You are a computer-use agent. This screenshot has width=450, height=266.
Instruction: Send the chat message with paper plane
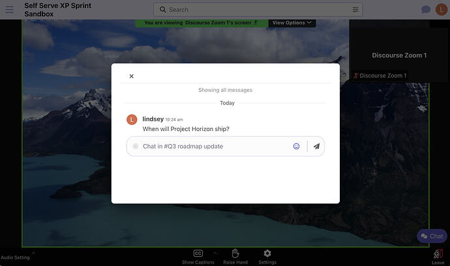pos(316,146)
